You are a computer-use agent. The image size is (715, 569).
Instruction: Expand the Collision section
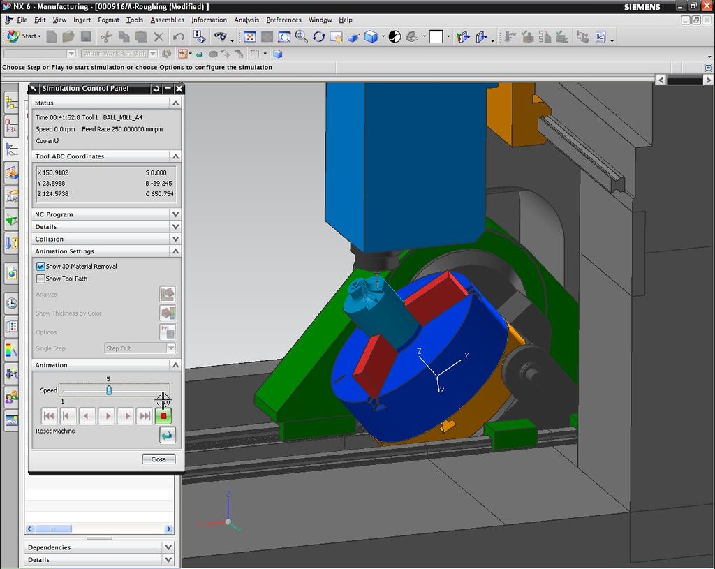(x=175, y=239)
